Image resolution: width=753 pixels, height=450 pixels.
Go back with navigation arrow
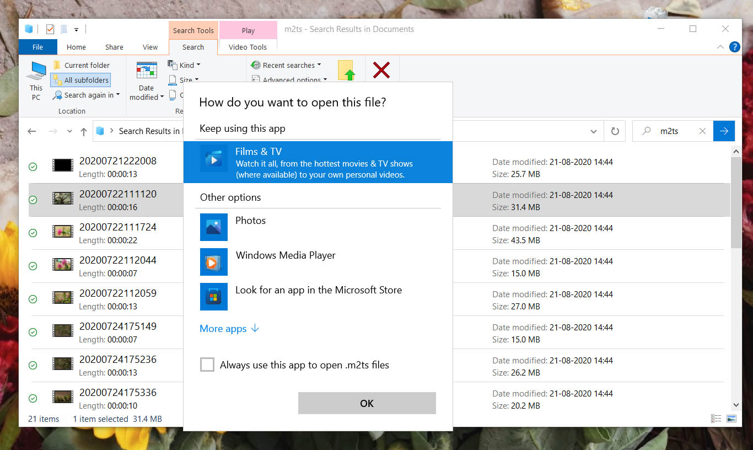pos(32,131)
